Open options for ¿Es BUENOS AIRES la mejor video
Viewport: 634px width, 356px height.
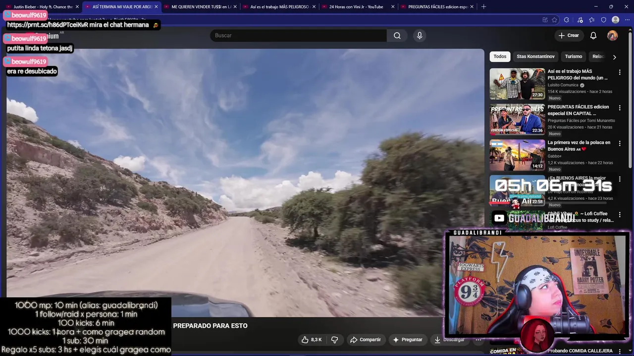click(620, 179)
